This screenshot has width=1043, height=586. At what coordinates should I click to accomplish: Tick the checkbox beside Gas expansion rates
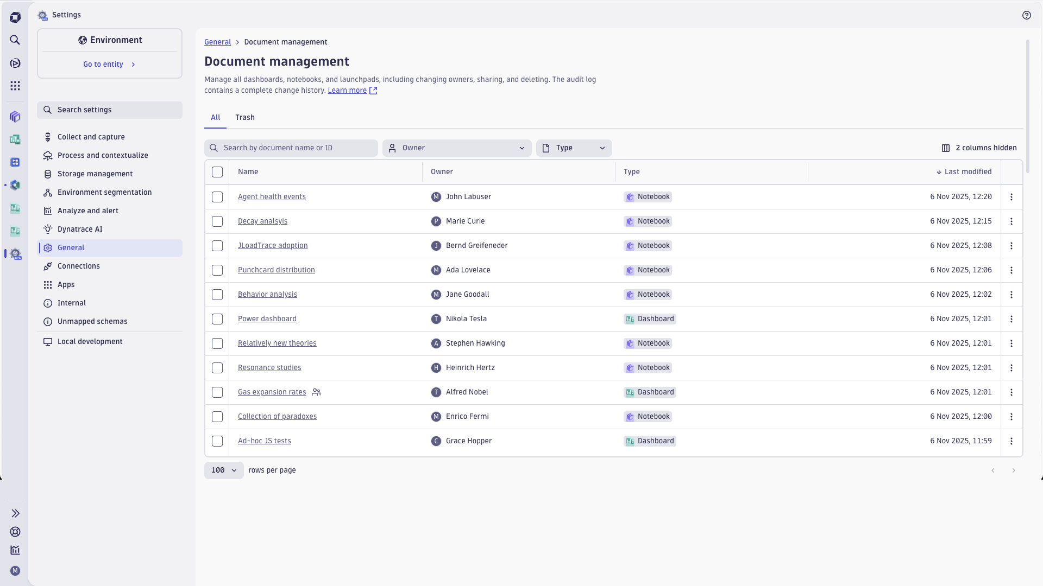coord(217,392)
